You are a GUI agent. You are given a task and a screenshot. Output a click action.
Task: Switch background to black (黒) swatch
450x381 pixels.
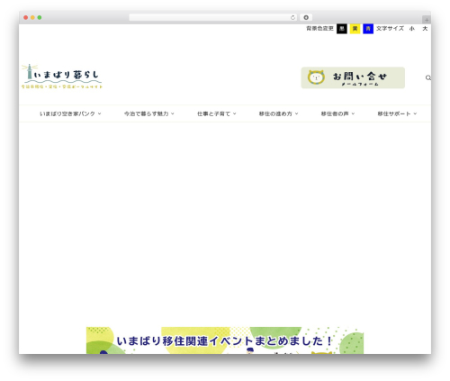(x=342, y=29)
